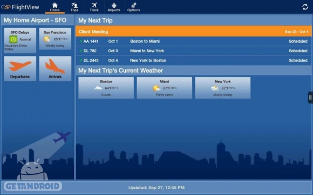Open the Departures tile
Viewport: 313px width, 195px height.
tap(20, 68)
